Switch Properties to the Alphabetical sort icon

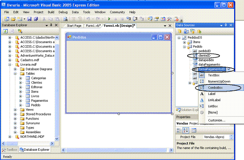pyautogui.click(x=186, y=131)
